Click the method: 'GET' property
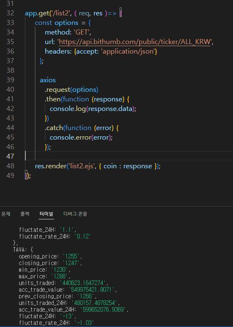Screen dimensions: 233x327 68,32
